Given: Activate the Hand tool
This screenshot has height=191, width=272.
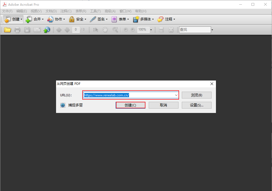Looking at the screenshot, I should (x=105, y=30).
